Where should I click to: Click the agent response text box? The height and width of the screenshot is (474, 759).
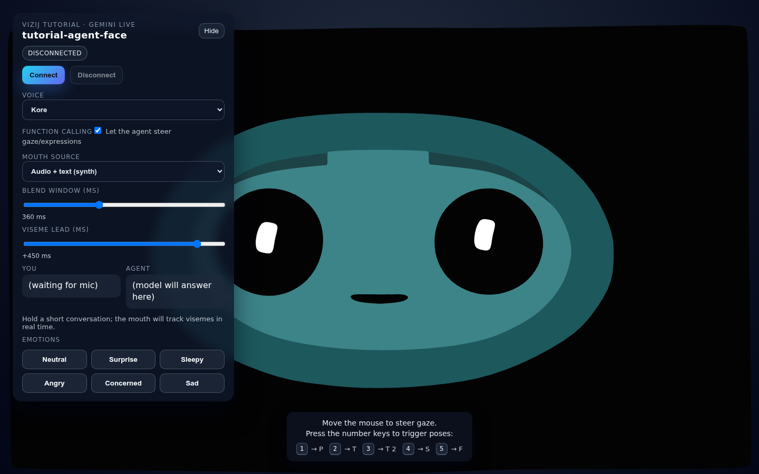pos(175,291)
